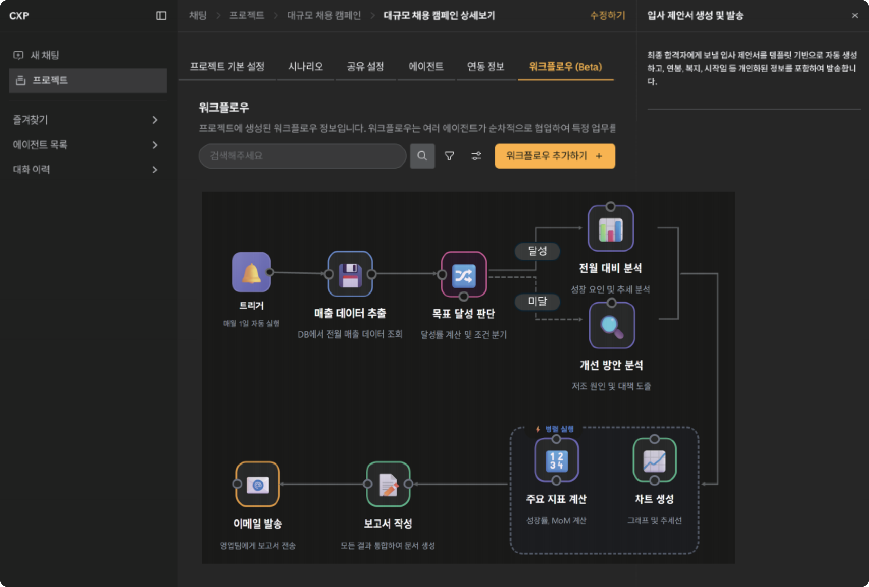The image size is (869, 587).
Task: Focus the 검색해주세요 search field
Action: click(x=302, y=156)
